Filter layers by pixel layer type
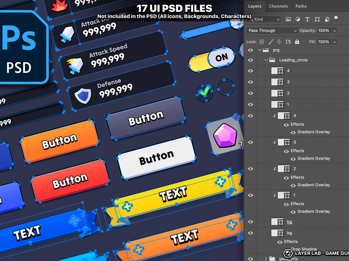349x261 pixels. coord(288,19)
